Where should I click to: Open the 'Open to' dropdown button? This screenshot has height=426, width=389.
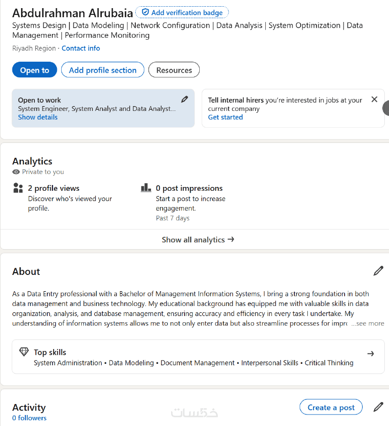34,70
